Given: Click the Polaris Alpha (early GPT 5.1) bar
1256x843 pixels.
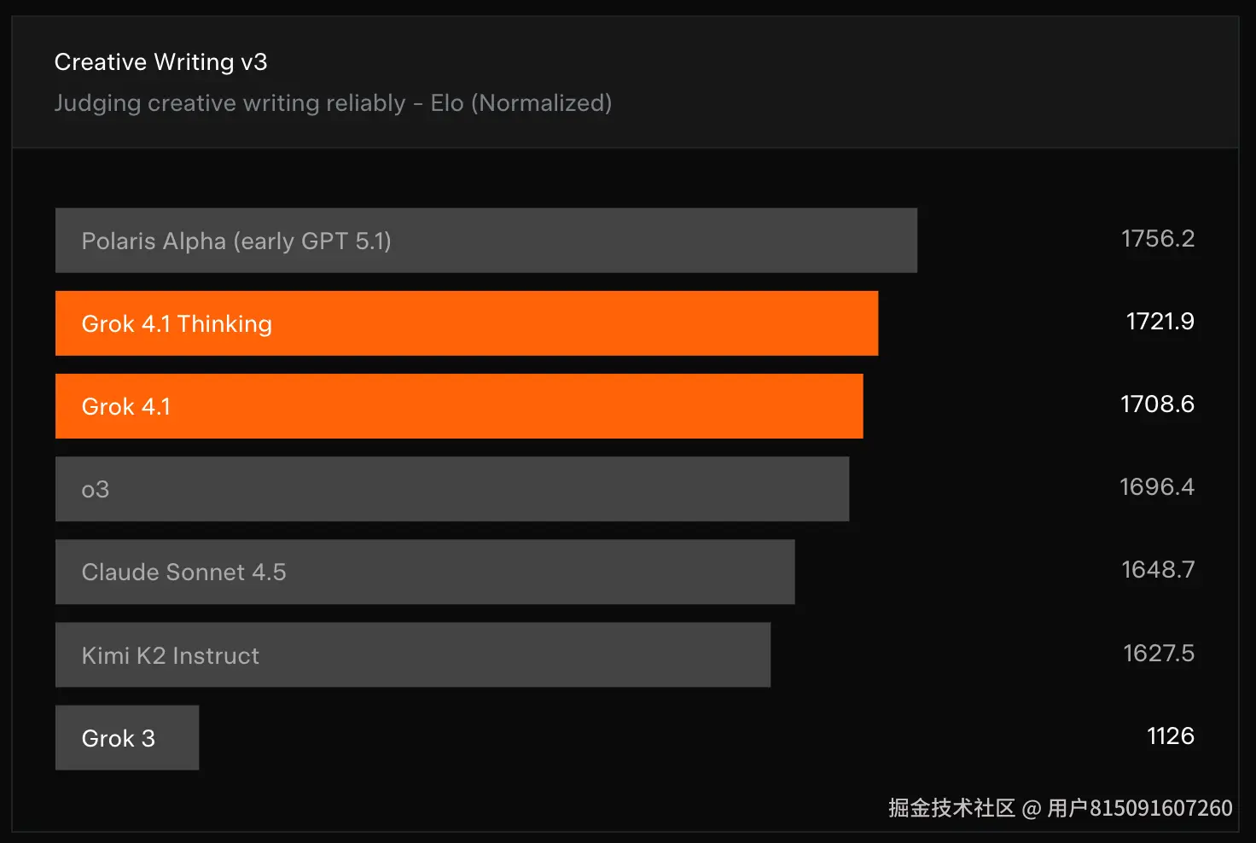Looking at the screenshot, I should [x=486, y=241].
